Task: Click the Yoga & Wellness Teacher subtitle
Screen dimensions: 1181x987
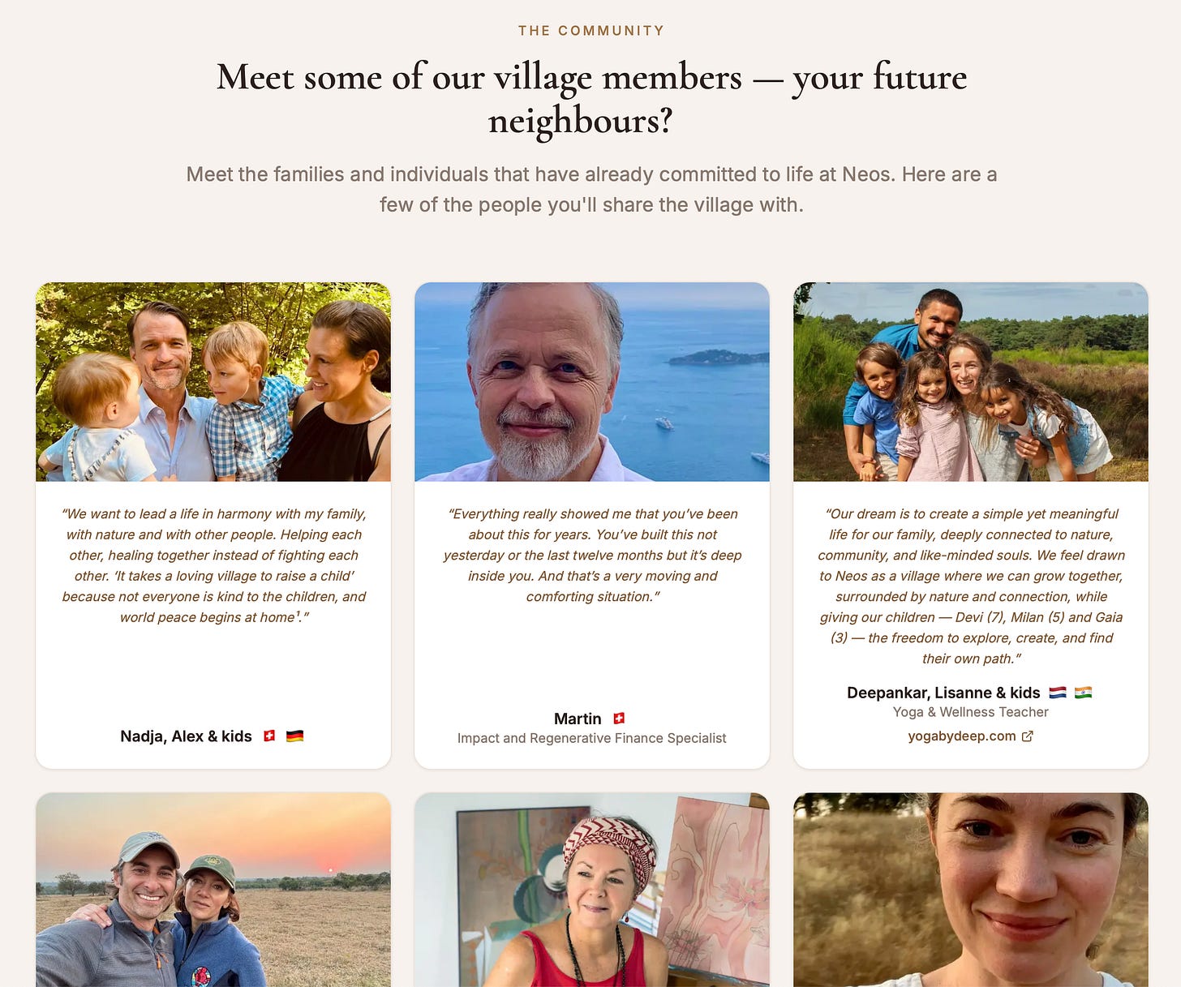Action: 971,712
